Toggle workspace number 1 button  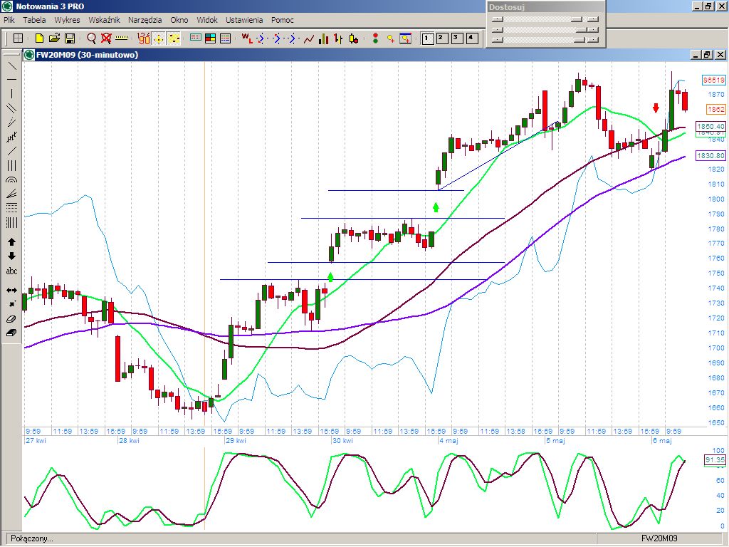coord(427,38)
